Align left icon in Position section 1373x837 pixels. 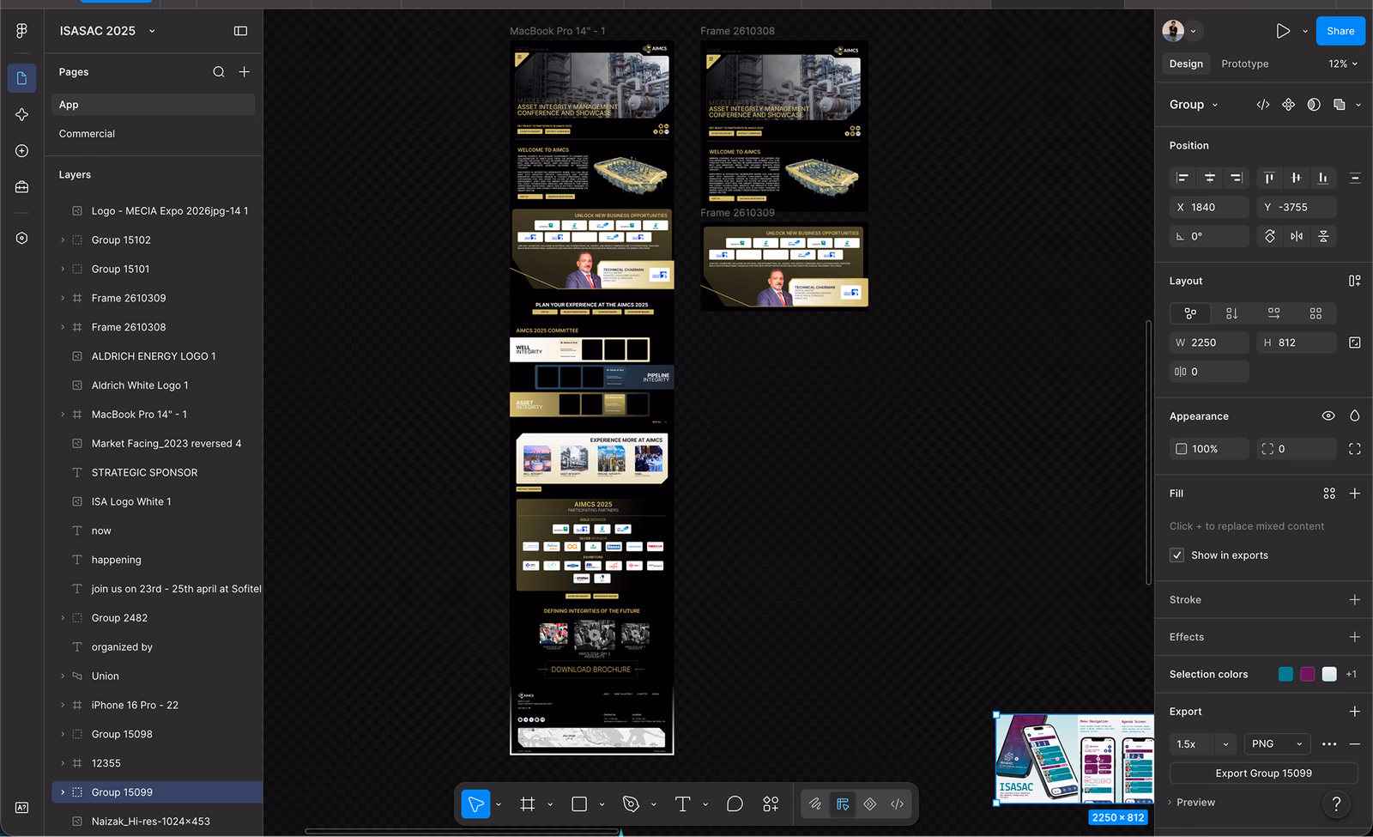point(1182,178)
